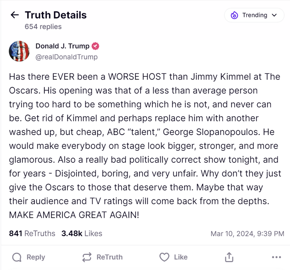Image resolution: width=290 pixels, height=270 pixels.
Task: Toggle the Like heart icon
Action: coord(164,257)
